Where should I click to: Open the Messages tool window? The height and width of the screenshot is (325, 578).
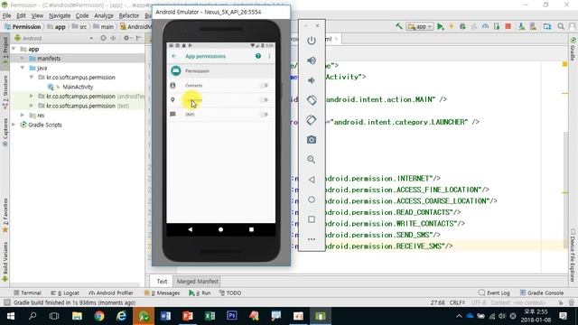point(163,292)
